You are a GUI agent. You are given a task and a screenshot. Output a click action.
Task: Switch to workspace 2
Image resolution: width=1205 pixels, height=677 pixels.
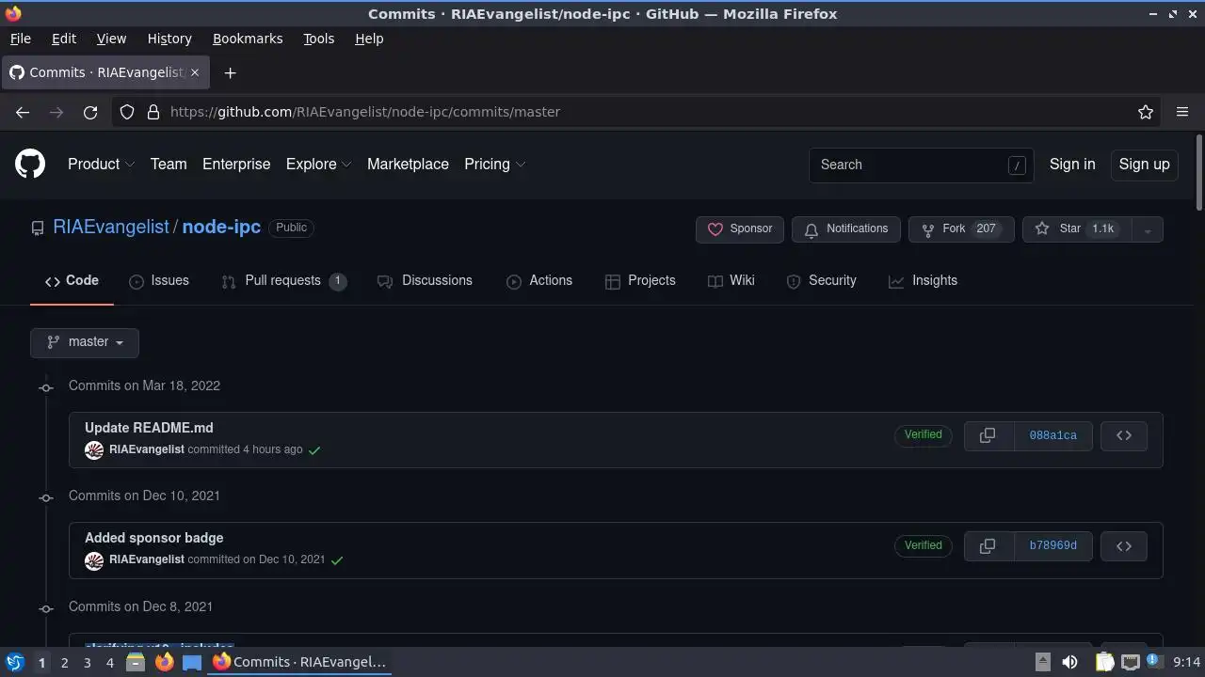64,662
